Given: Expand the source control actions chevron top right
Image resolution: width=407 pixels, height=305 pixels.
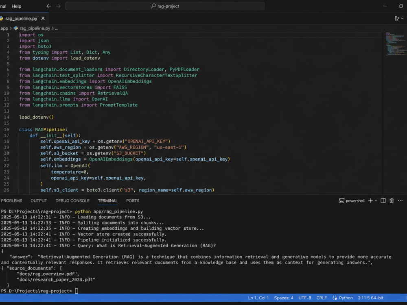Looking at the screenshot, I should click(x=403, y=18).
